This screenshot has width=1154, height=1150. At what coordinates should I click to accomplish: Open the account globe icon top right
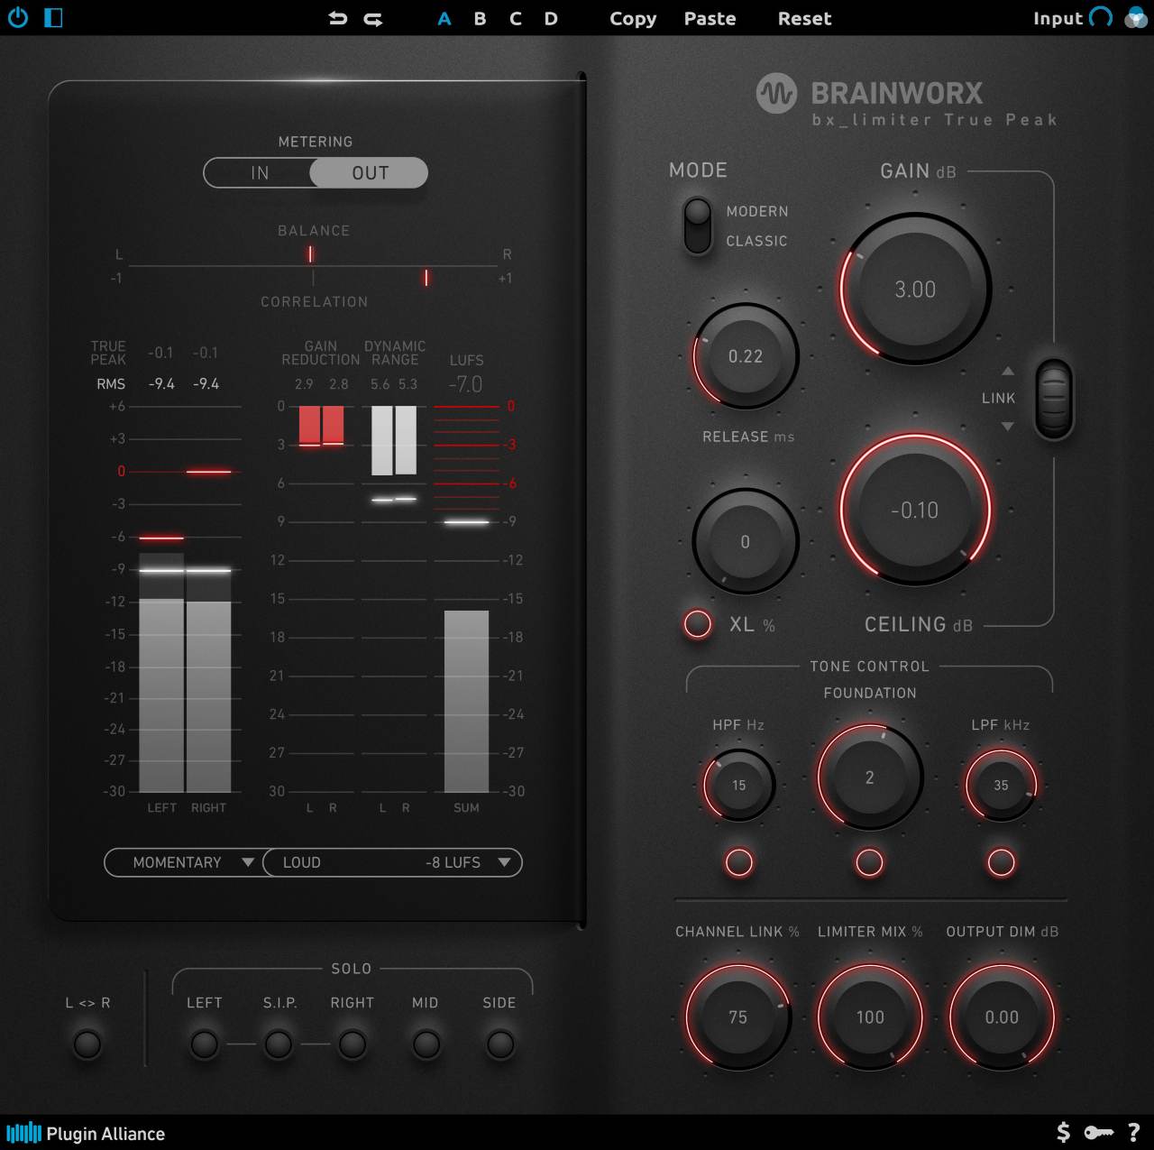pyautogui.click(x=1134, y=17)
